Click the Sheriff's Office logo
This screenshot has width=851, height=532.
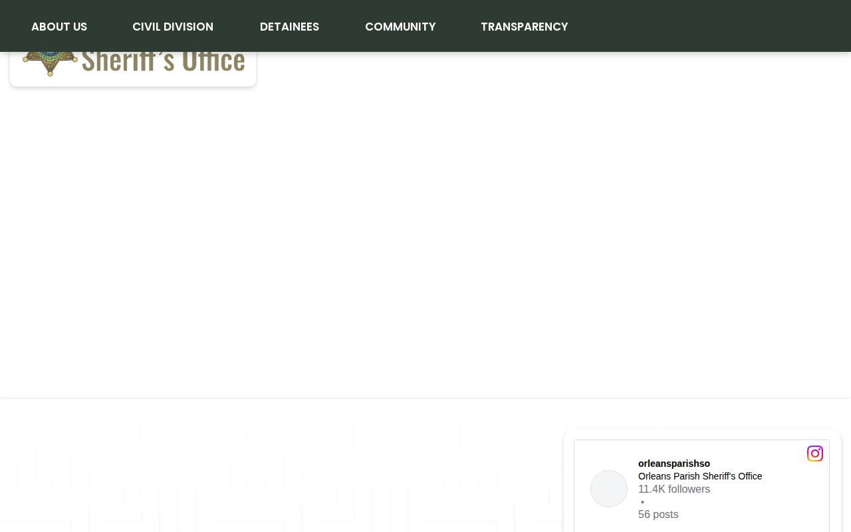click(x=133, y=65)
